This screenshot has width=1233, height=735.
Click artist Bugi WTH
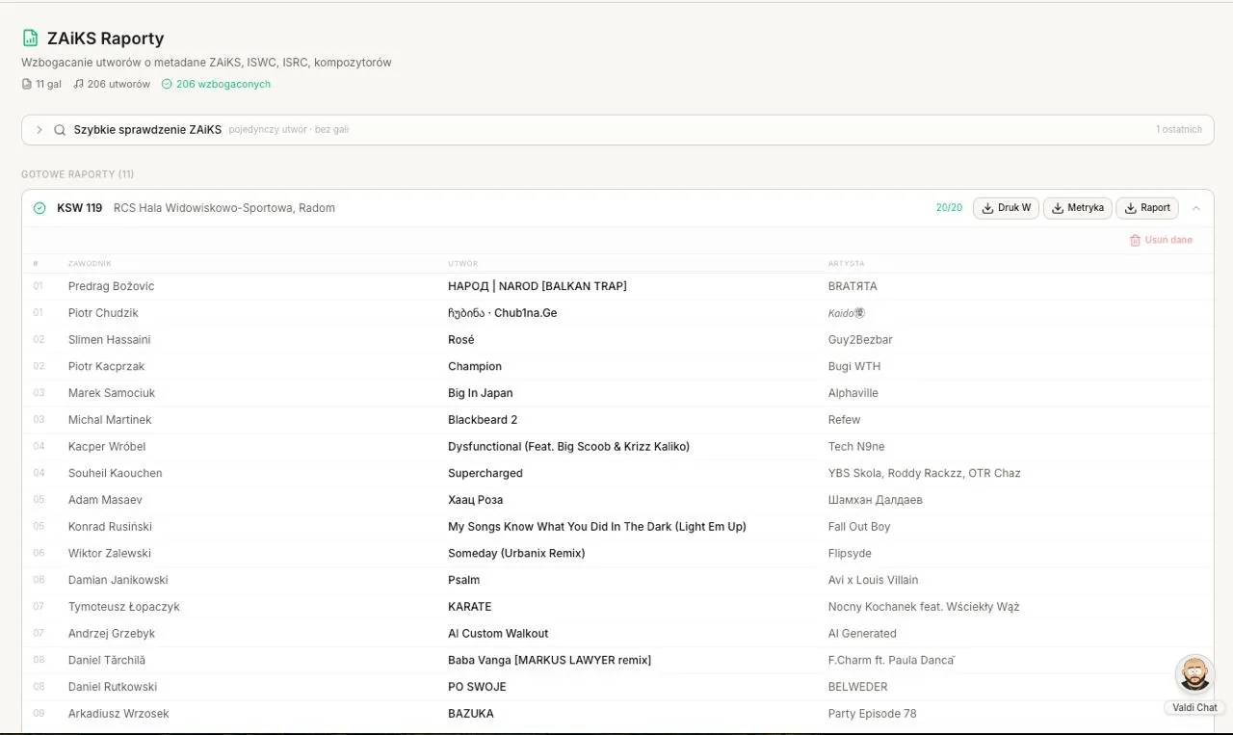pos(854,366)
